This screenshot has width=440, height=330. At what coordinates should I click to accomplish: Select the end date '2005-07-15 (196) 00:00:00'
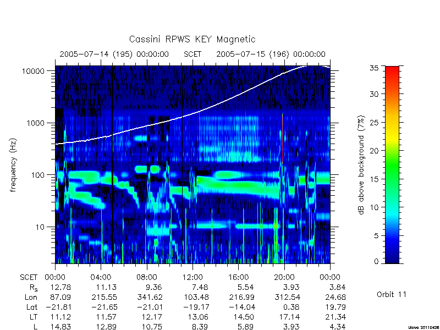click(271, 54)
